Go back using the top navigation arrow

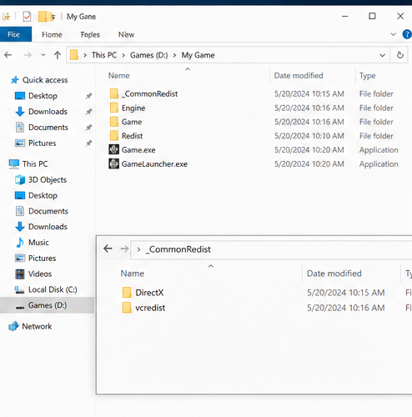pyautogui.click(x=8, y=55)
